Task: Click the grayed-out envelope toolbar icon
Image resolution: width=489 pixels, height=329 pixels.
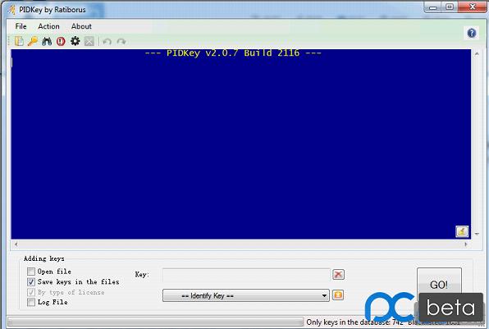Action: (x=89, y=41)
